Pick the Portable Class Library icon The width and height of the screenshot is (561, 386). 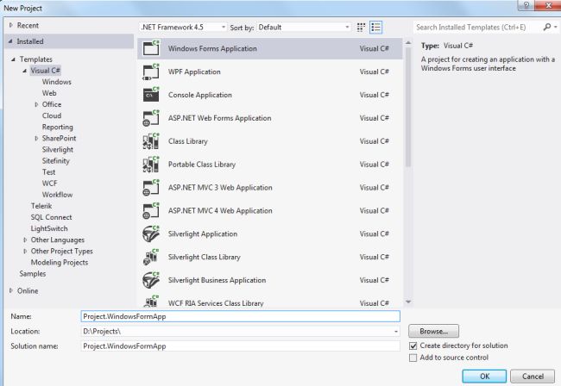click(151, 165)
